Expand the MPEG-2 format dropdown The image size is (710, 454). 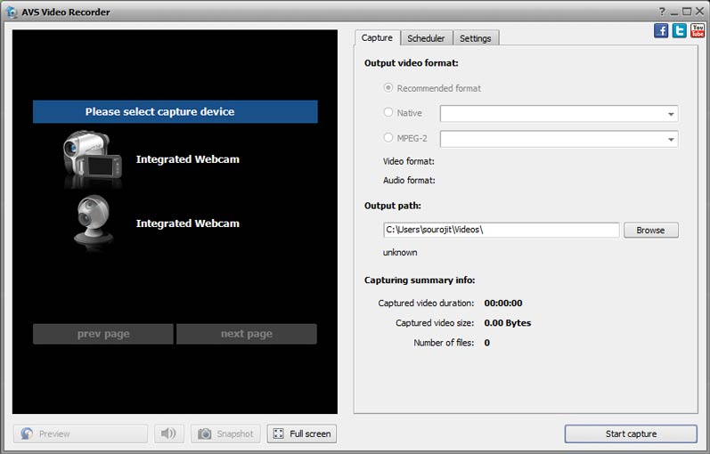[671, 139]
